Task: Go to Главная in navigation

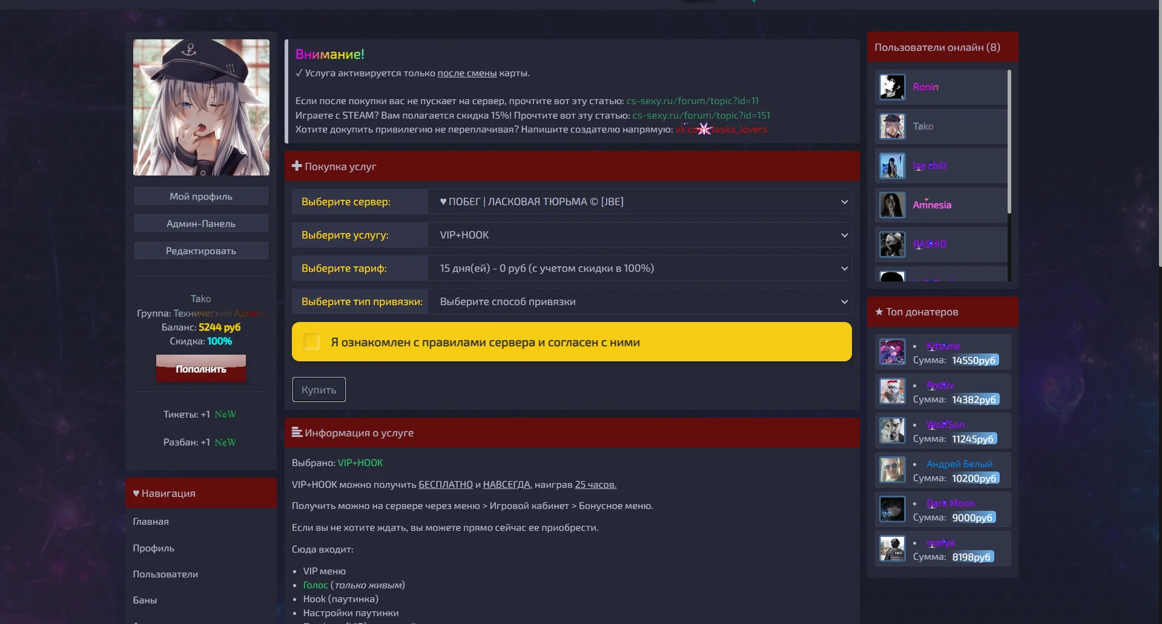Action: pos(151,522)
